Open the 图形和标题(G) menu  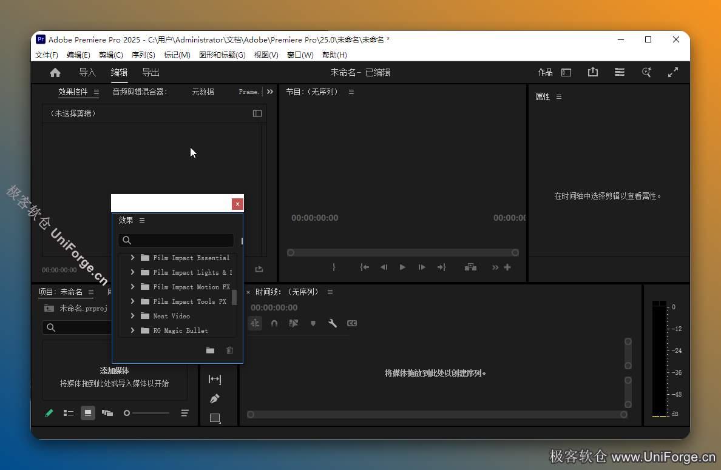click(x=222, y=55)
